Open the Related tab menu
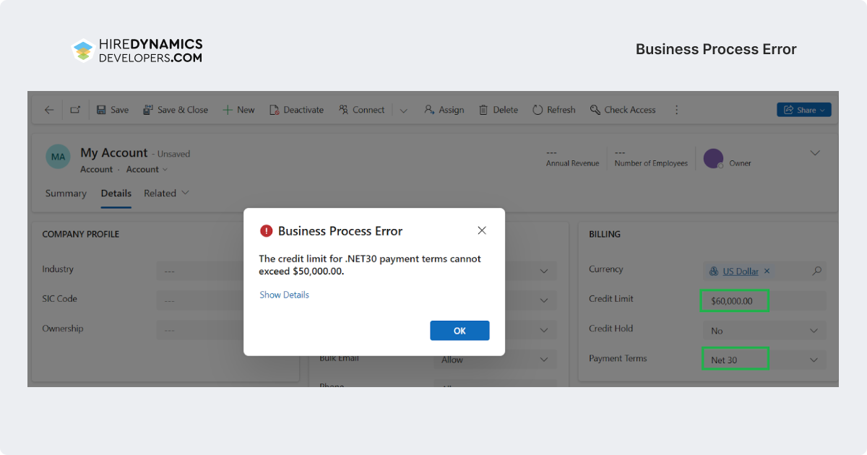867x455 pixels. coord(166,193)
